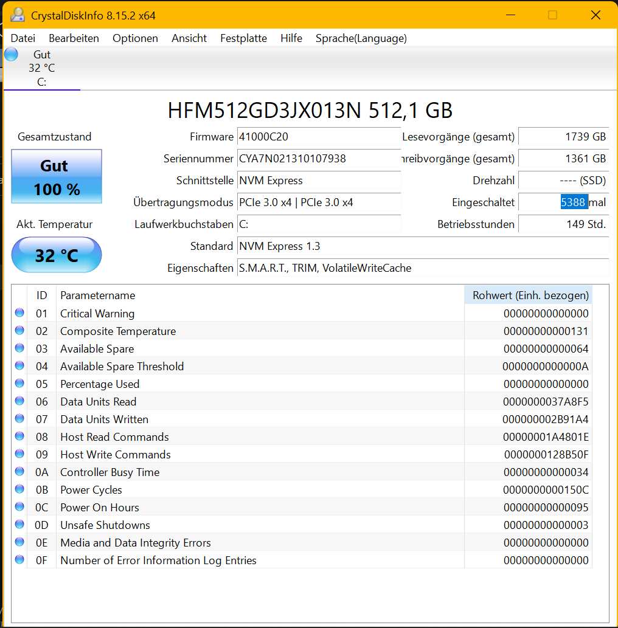Image resolution: width=618 pixels, height=628 pixels.
Task: Click the status orb for Data Units Read
Action: 19,401
